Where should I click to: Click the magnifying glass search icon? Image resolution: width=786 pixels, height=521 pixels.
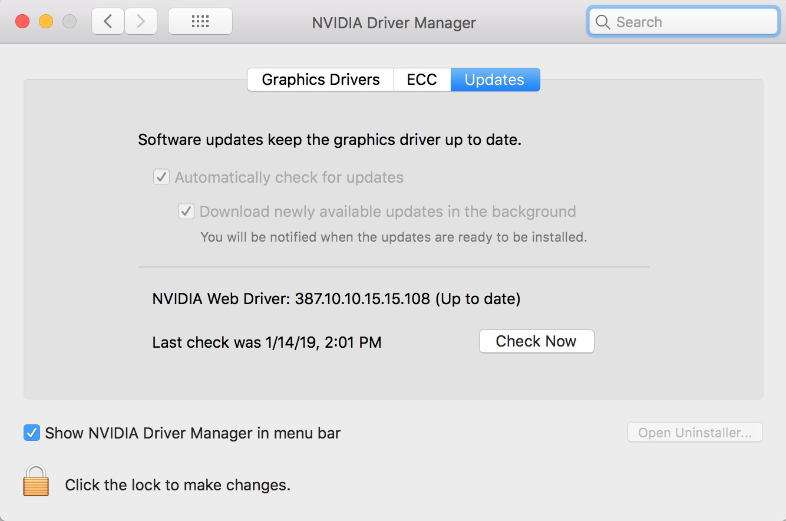tap(603, 22)
